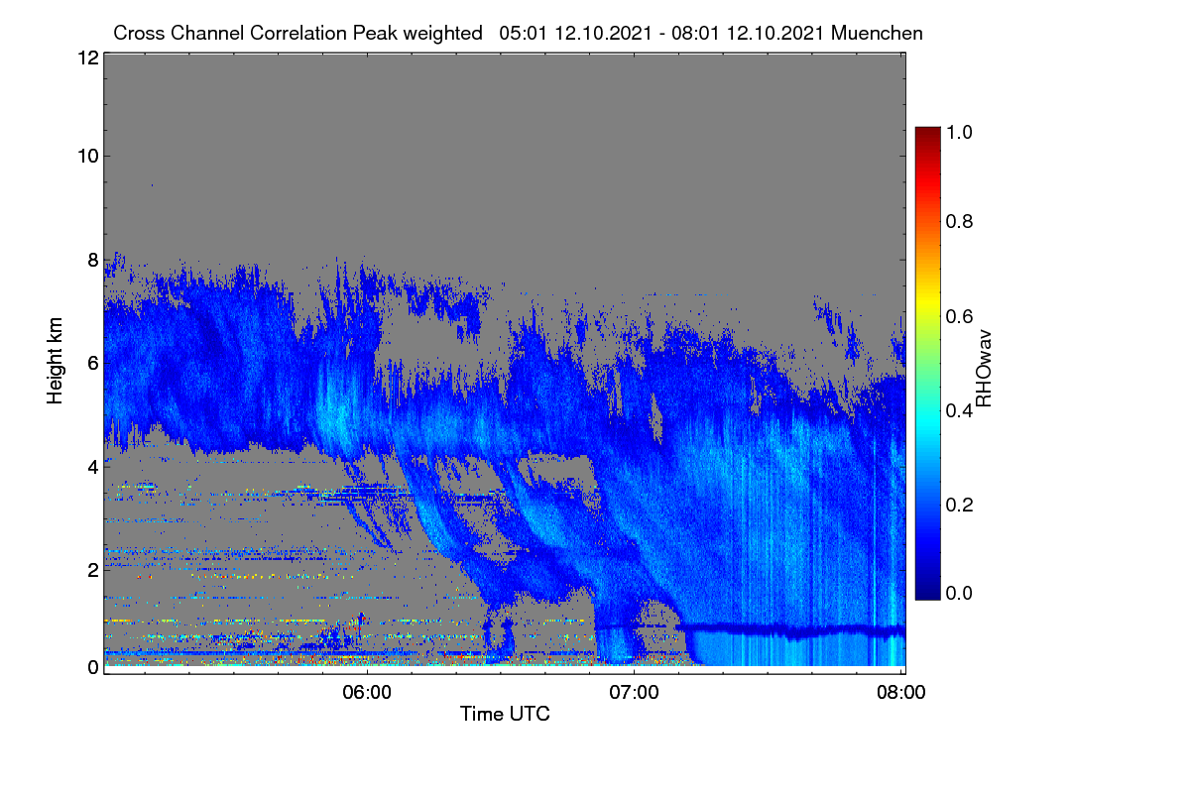Screen dimensions: 1190x793
Task: Click the '08:00' time axis tick label
Action: pos(901,693)
